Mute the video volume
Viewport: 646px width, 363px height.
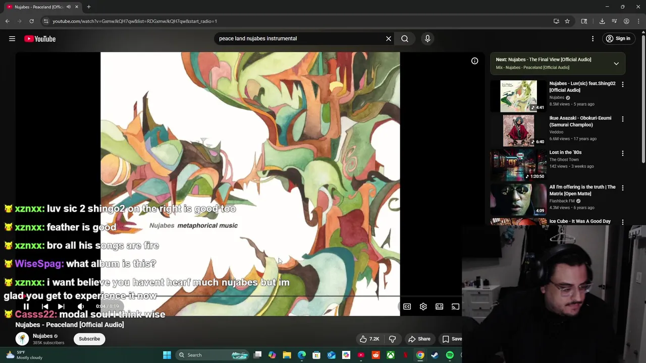click(x=80, y=307)
